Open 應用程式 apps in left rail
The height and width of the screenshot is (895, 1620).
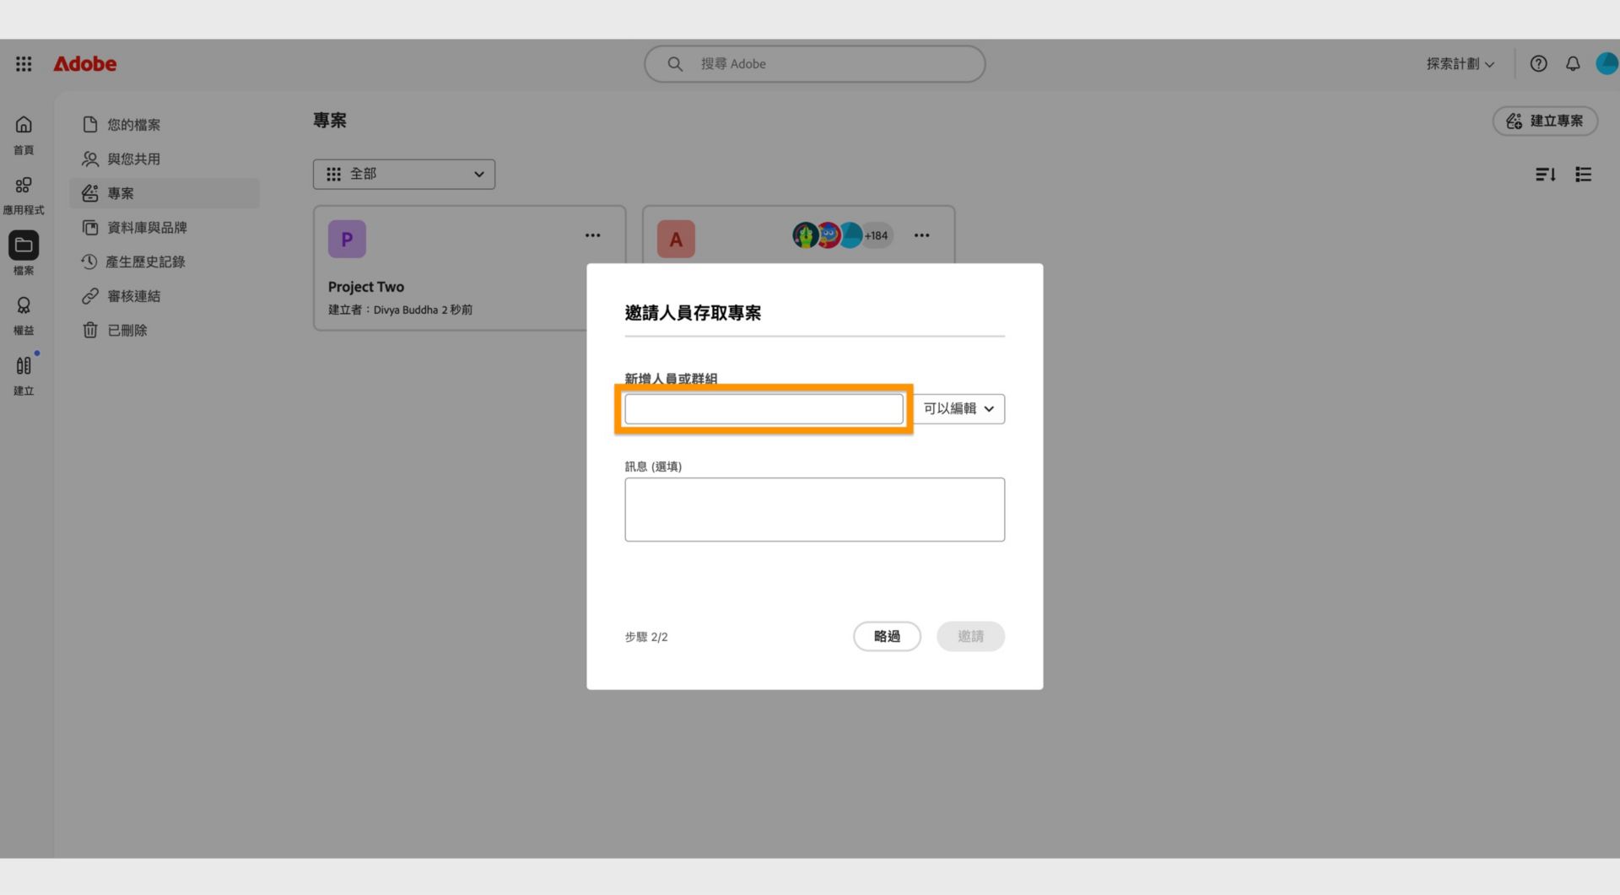[x=24, y=196]
